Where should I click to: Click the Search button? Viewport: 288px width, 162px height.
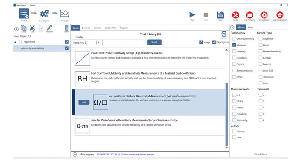[154, 42]
